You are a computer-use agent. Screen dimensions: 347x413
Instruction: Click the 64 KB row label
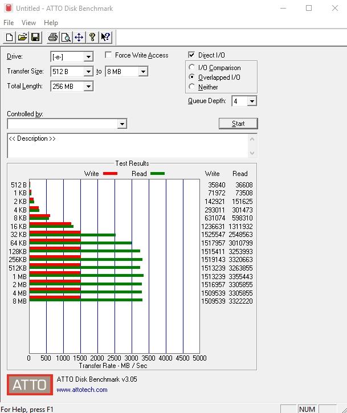coord(19,243)
